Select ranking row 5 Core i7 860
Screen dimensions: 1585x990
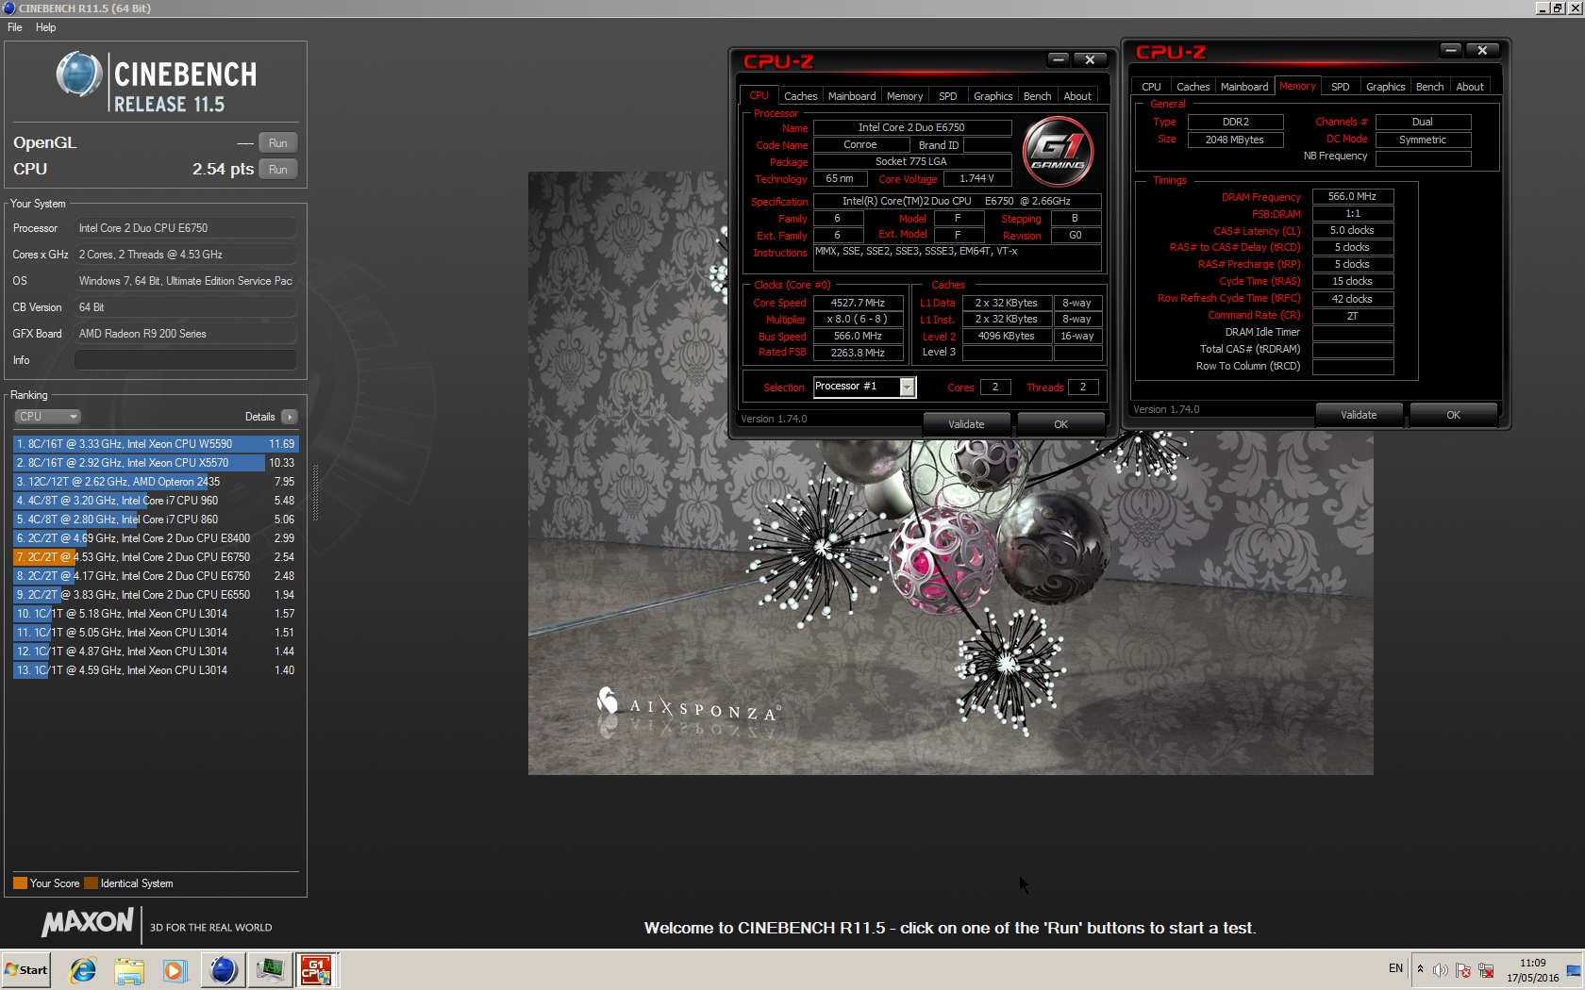coord(156,520)
